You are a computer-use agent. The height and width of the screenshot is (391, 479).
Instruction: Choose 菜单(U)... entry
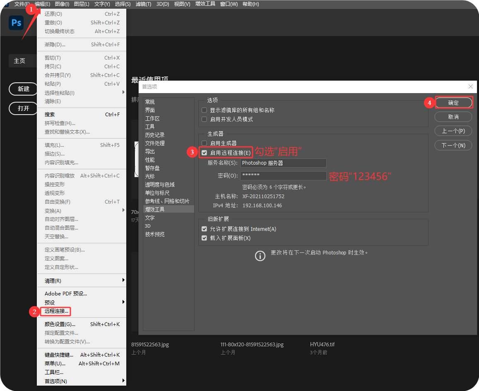click(x=82, y=364)
